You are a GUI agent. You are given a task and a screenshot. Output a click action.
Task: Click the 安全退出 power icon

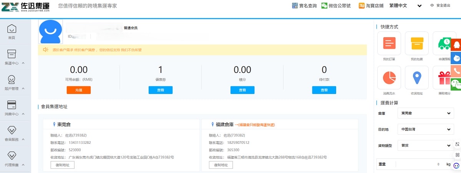coord(432,5)
